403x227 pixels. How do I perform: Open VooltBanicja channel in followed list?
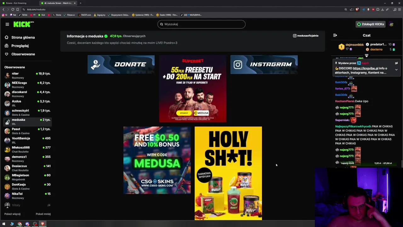pos(27,140)
